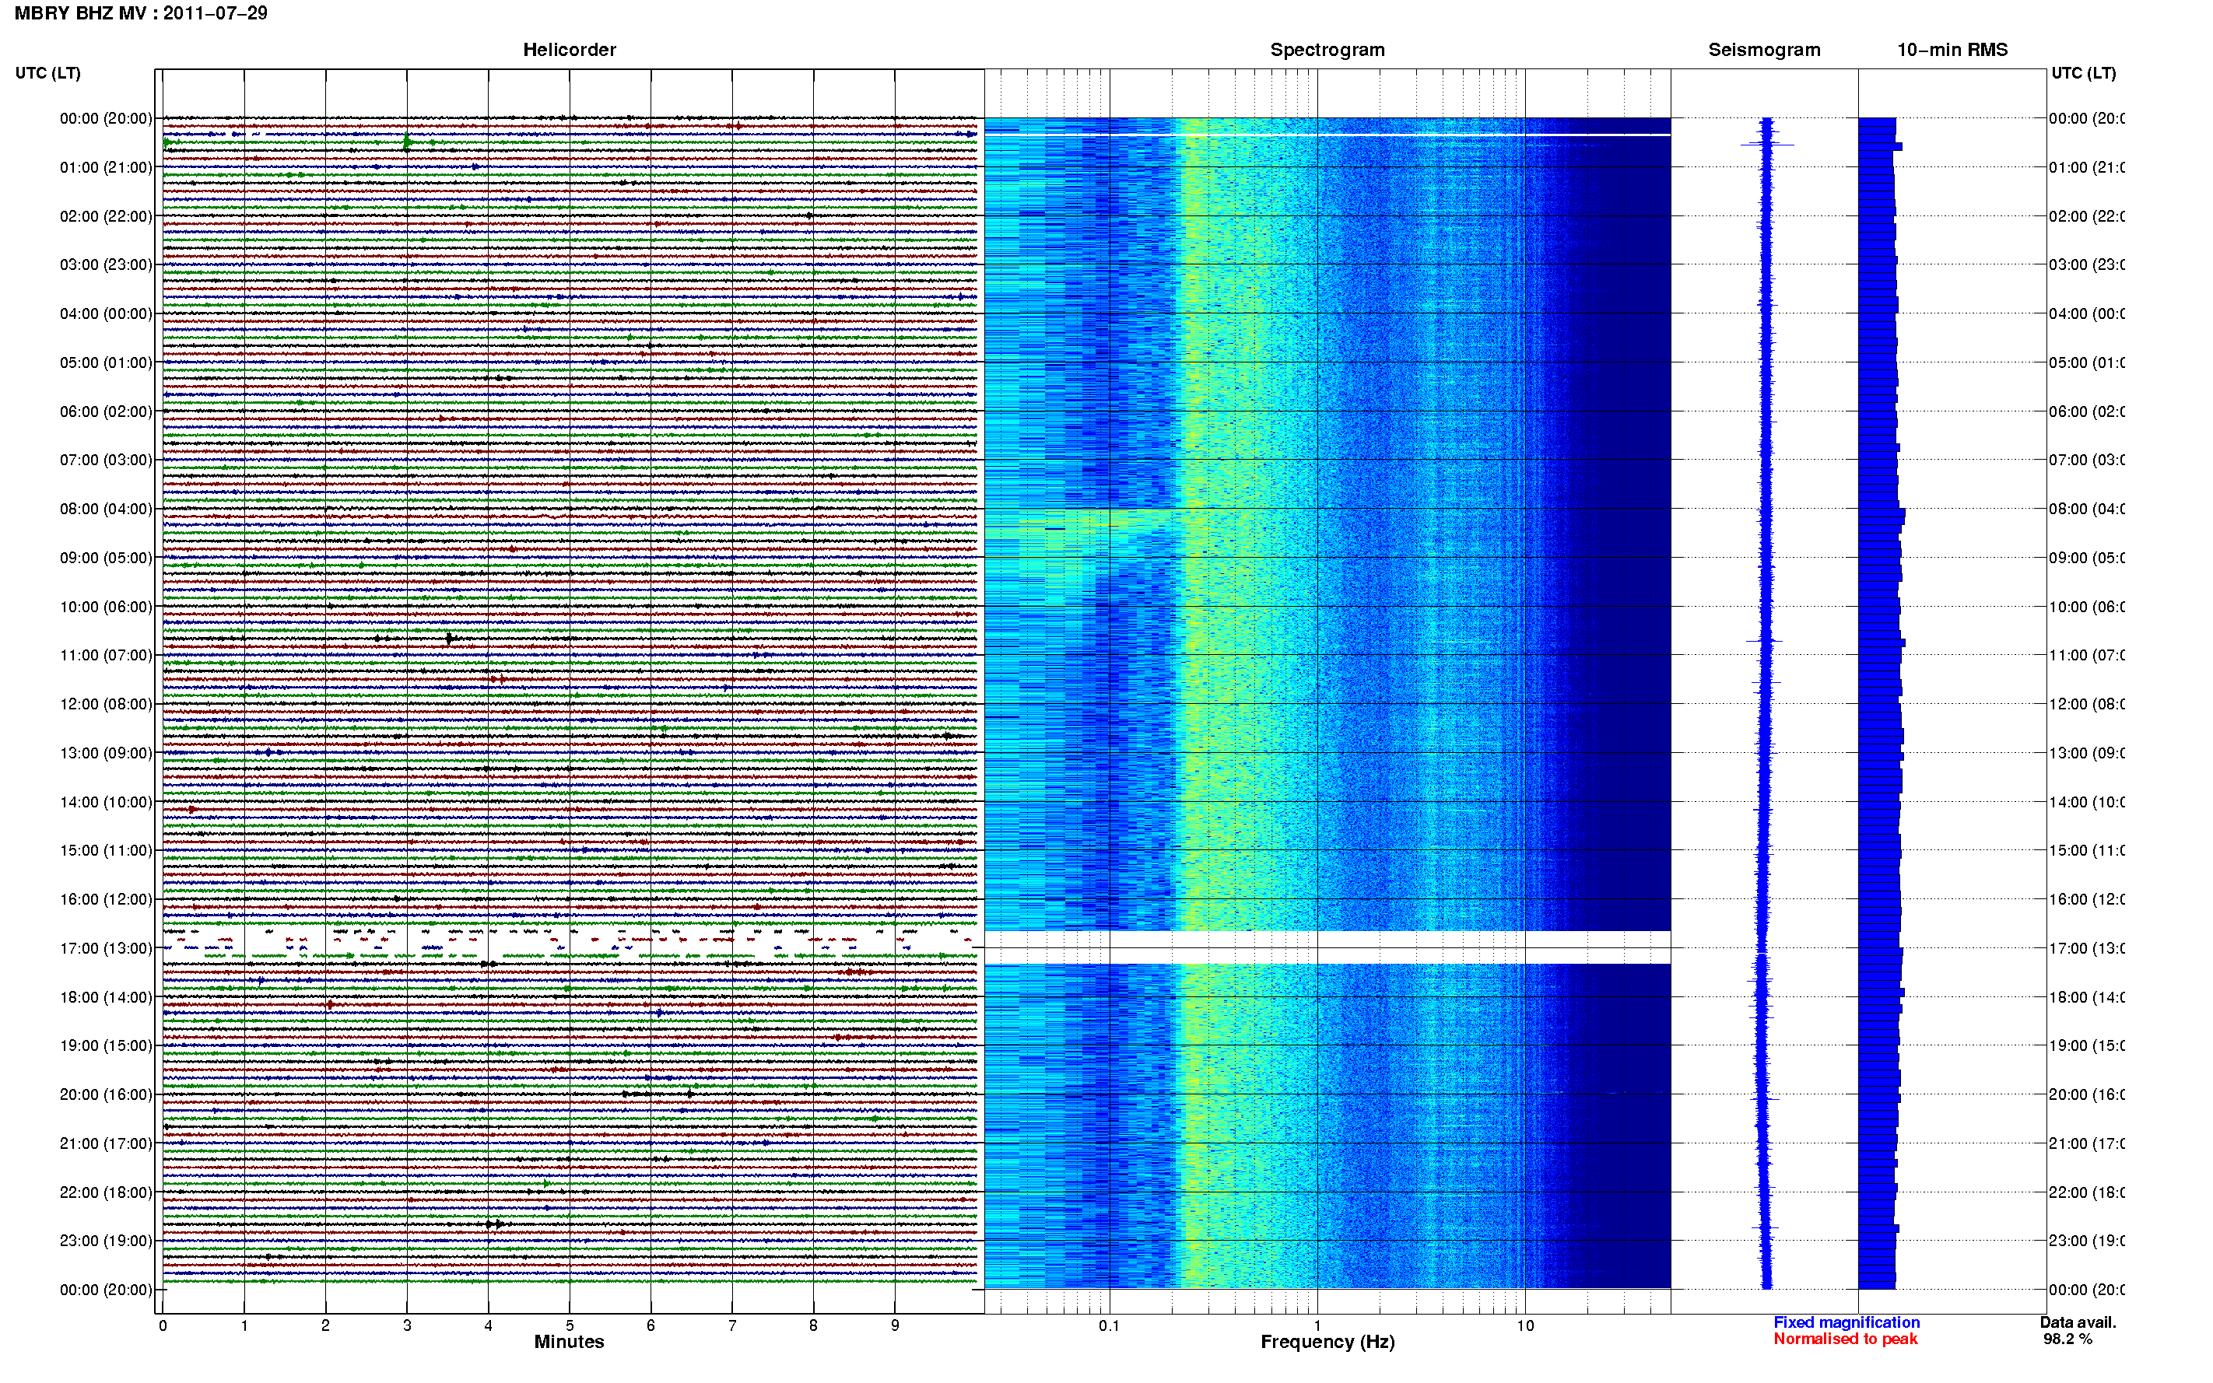The image size is (2213, 1383).
Task: Click the left "03:00 (23:00)" time label
Action: coord(106,264)
